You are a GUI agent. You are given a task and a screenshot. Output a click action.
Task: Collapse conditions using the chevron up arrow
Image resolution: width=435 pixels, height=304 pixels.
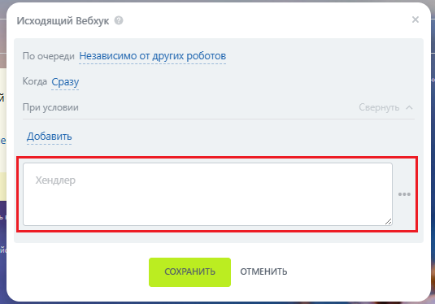[x=409, y=107]
